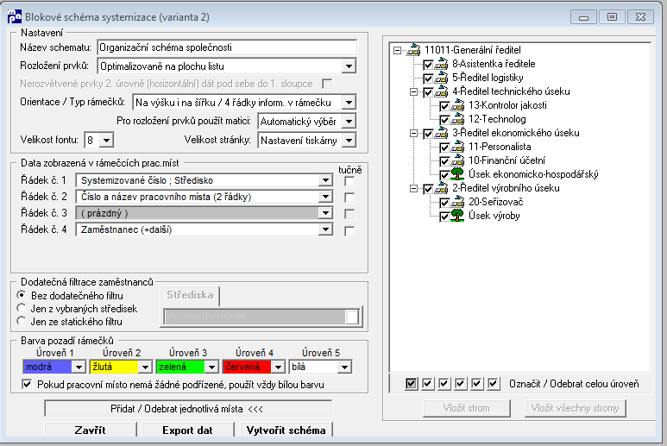Click the Personalista position icon
This screenshot has width=667, height=446.
[x=457, y=147]
